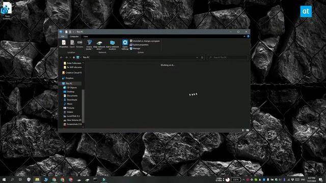The height and width of the screenshot is (183, 326).
Task: Open the Access media dropdown
Action: pyautogui.click(x=89, y=45)
